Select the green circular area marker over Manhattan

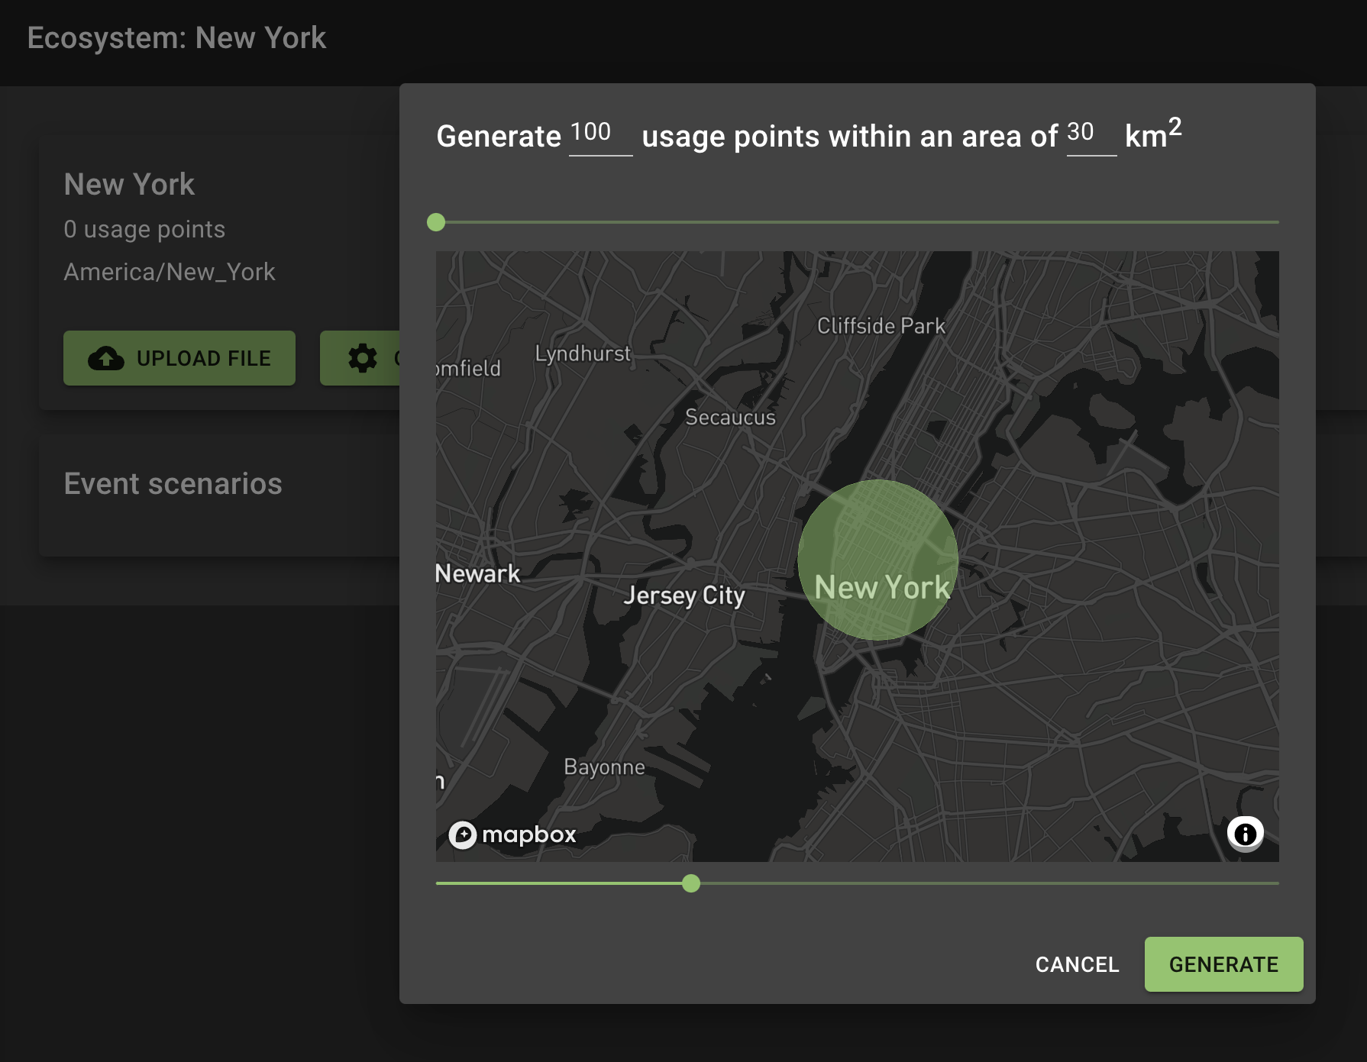click(877, 534)
